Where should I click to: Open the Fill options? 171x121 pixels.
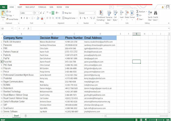pos(139,15)
